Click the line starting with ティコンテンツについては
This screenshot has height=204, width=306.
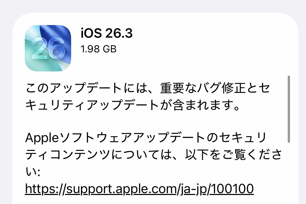(x=154, y=154)
